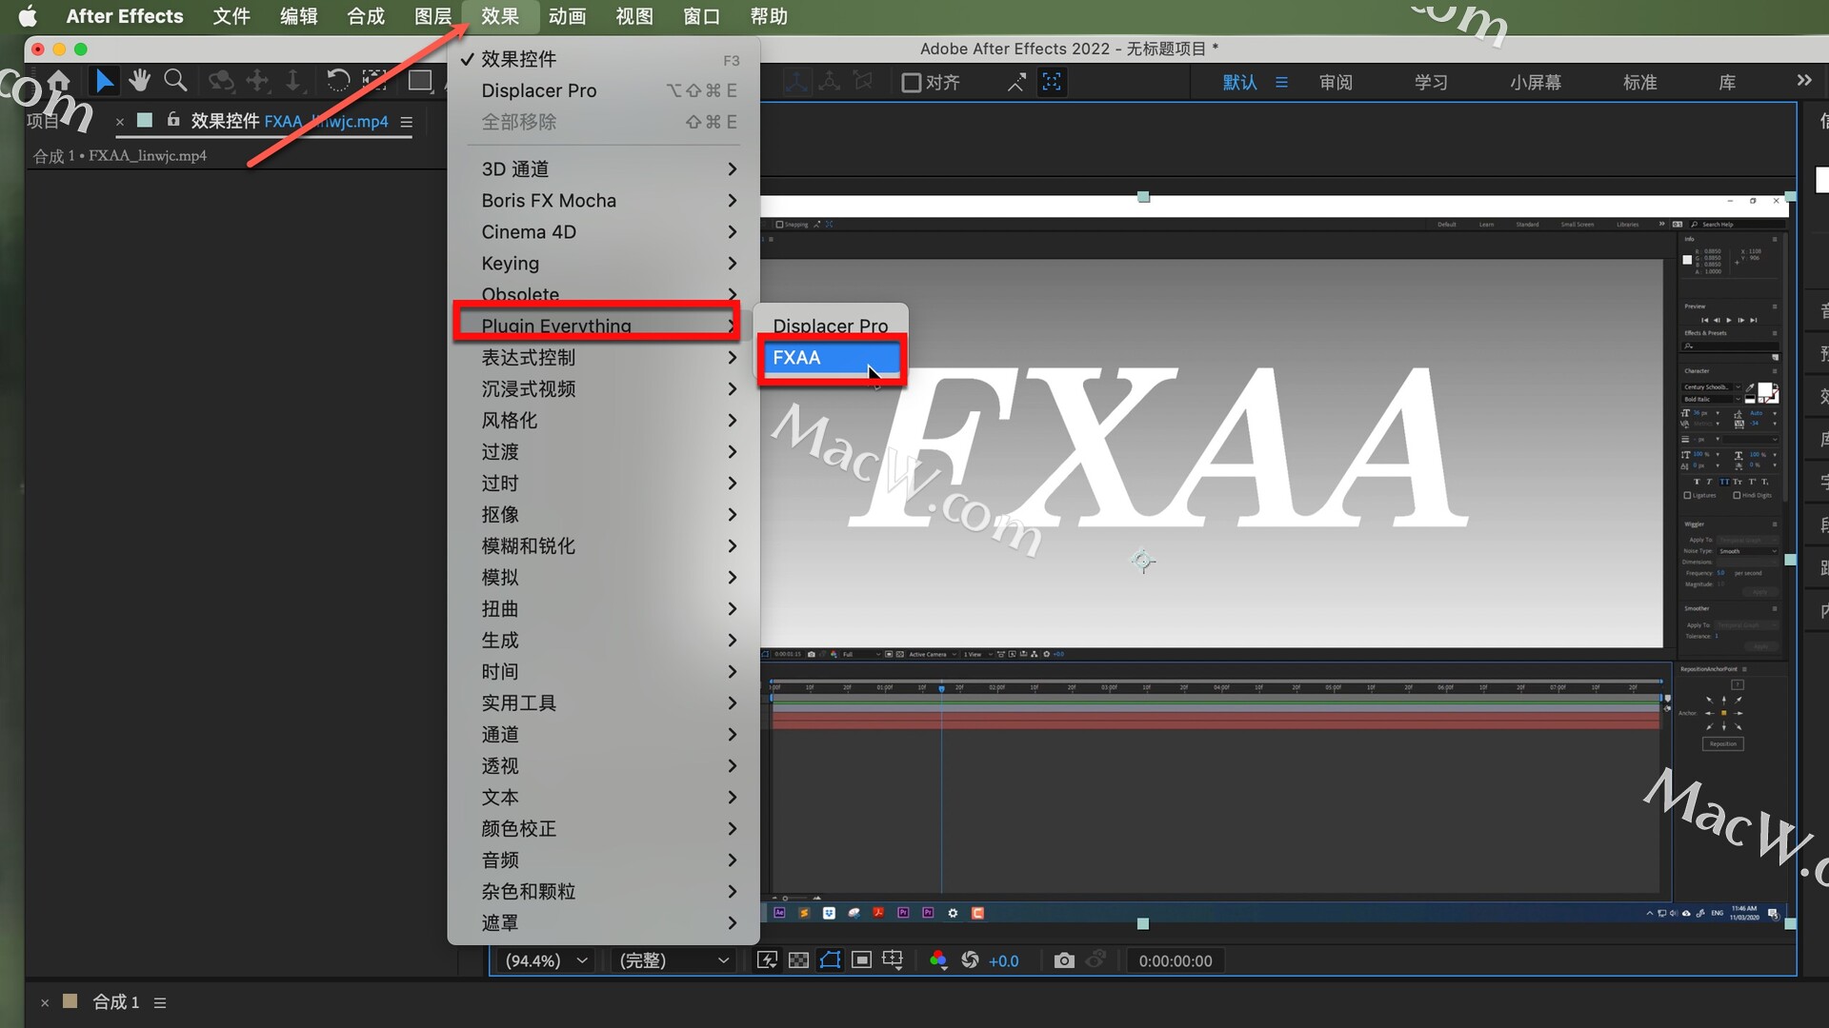Take snapshot with camera icon
Image resolution: width=1829 pixels, height=1028 pixels.
click(1064, 960)
